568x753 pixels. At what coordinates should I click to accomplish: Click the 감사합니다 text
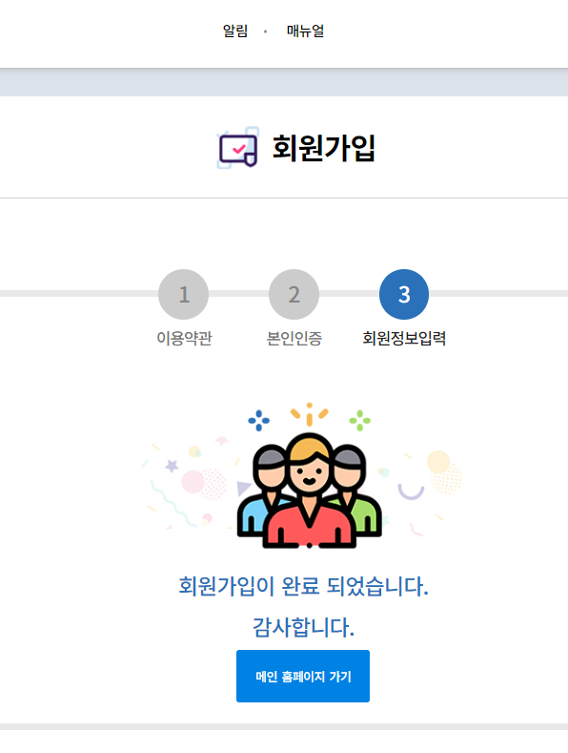tap(303, 627)
